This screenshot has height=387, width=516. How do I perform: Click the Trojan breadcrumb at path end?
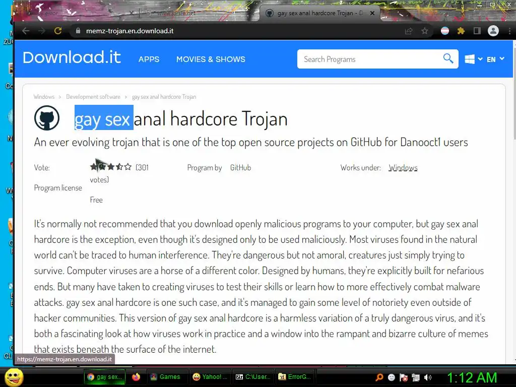(164, 97)
